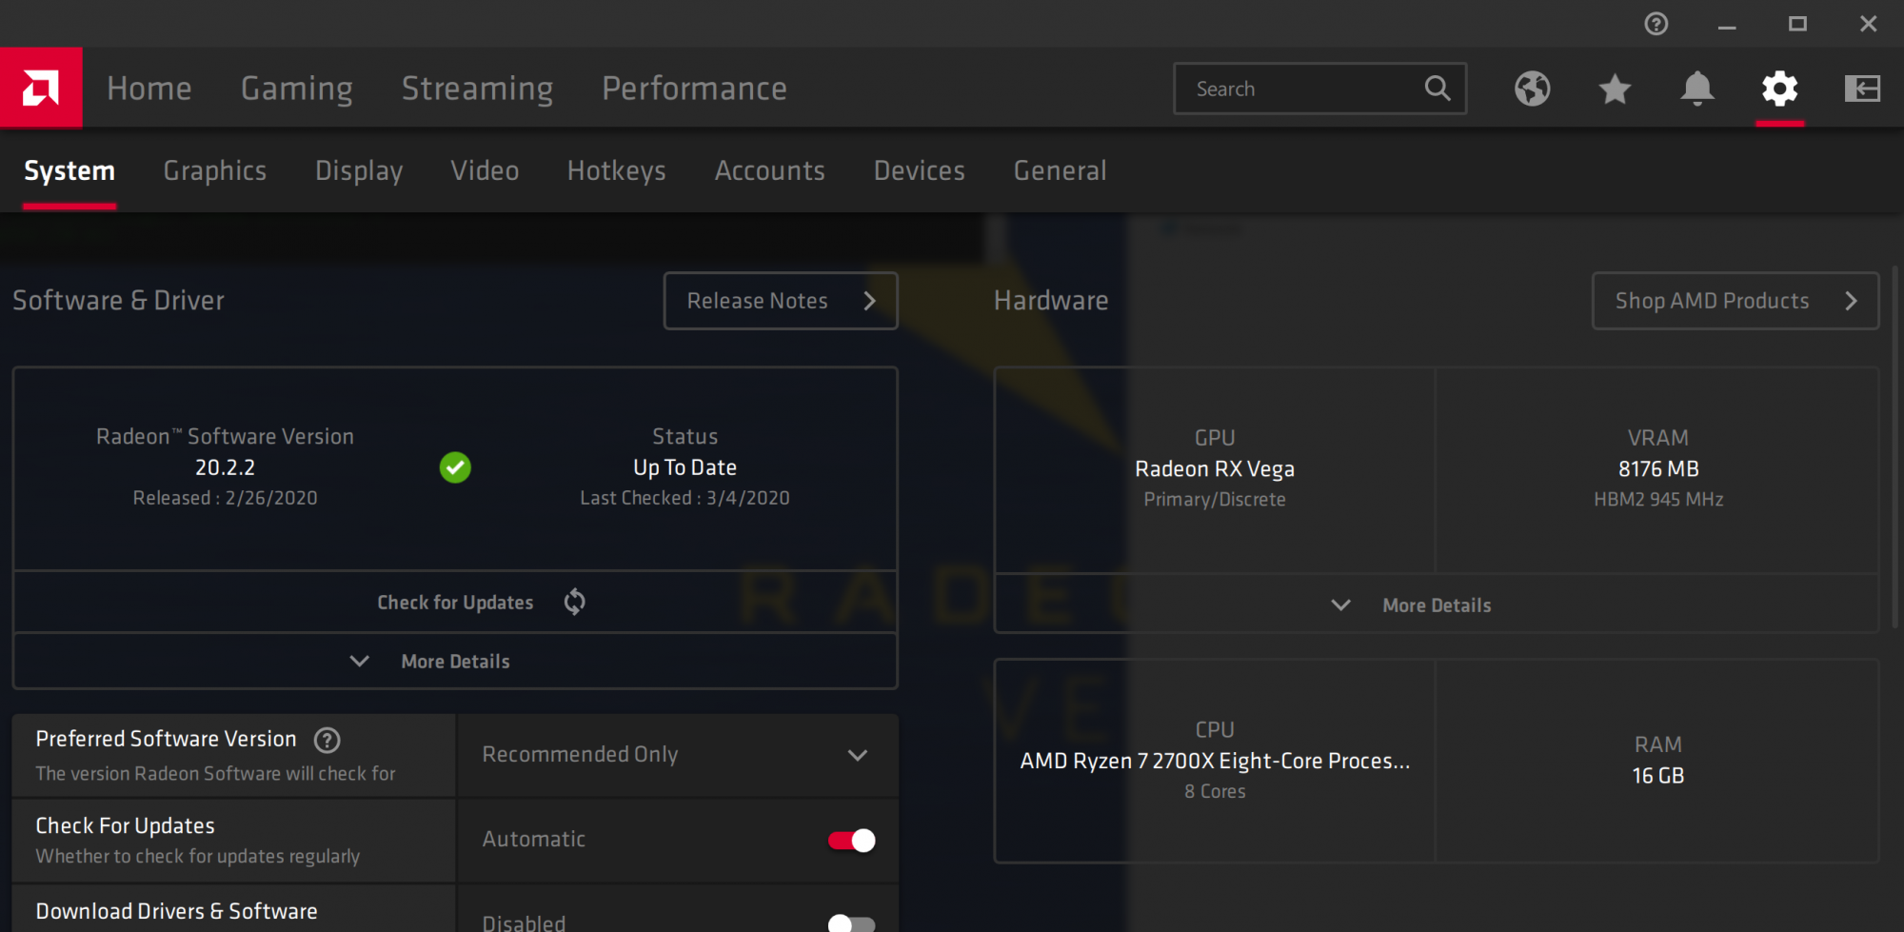Expand Hardware More Details section

tap(1436, 605)
